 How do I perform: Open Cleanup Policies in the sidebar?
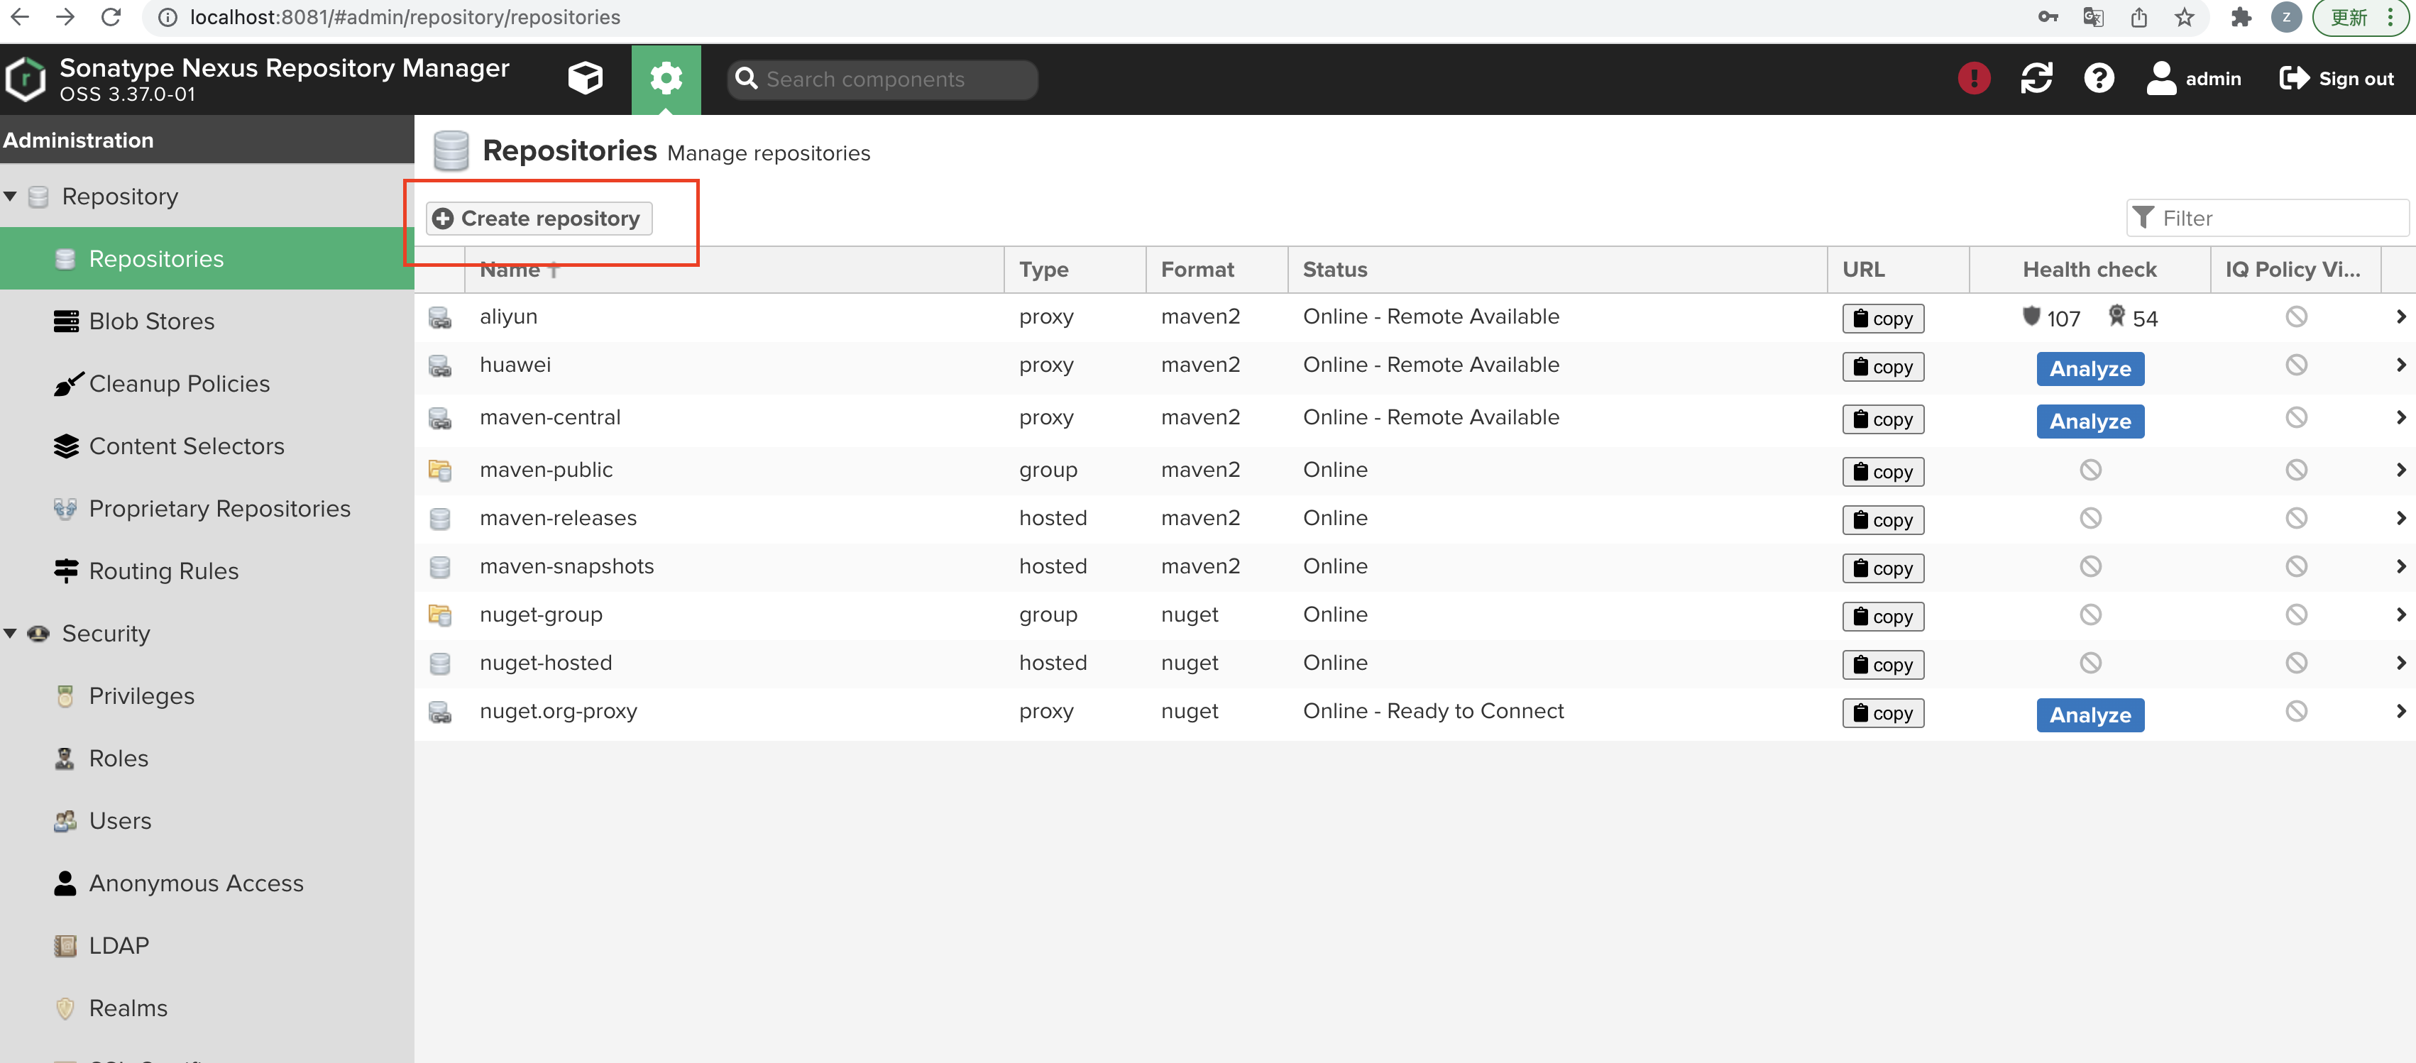click(x=207, y=383)
